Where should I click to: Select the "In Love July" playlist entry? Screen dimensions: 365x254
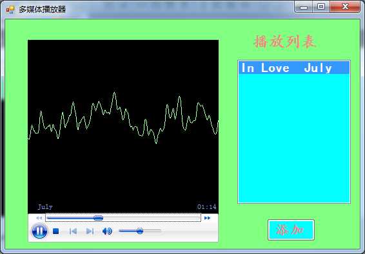[x=294, y=68]
